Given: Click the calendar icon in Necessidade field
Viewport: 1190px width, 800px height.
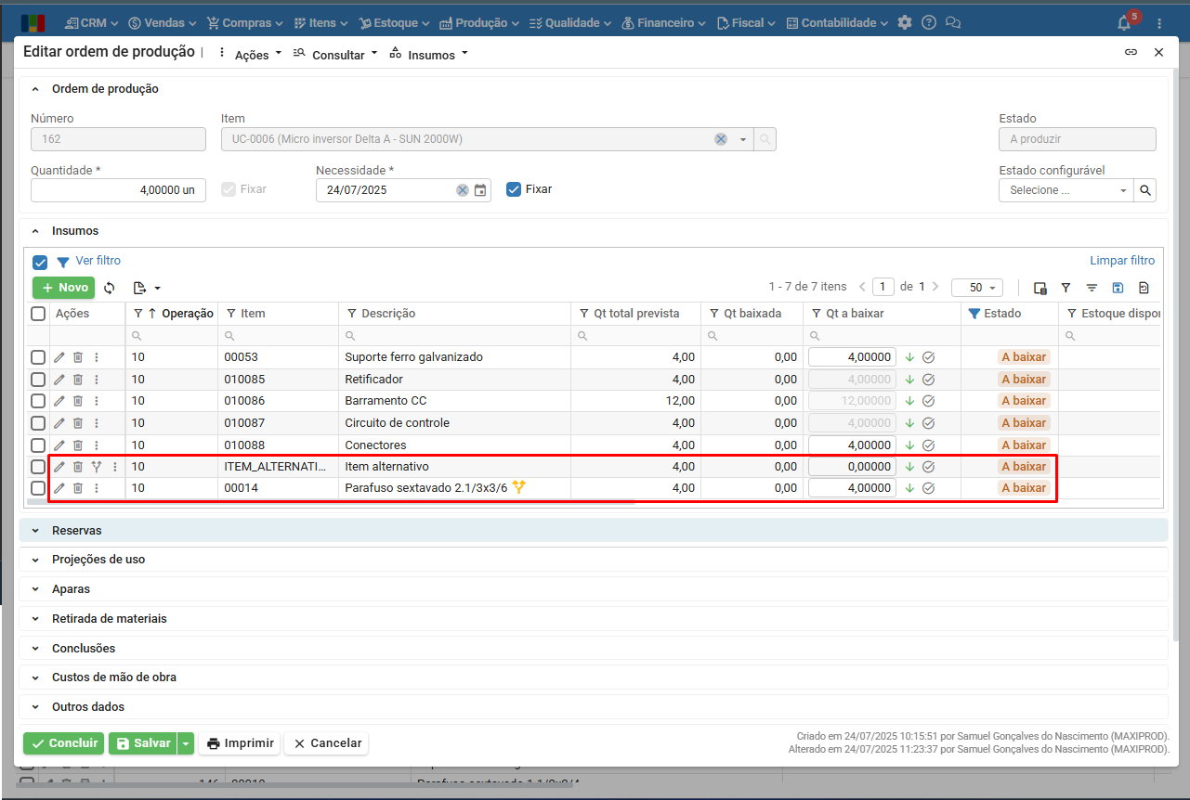Looking at the screenshot, I should [480, 190].
